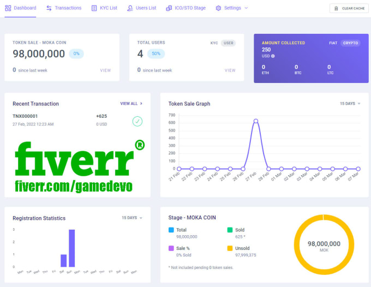The width and height of the screenshot is (371, 287).
Task: Click the LTC amount value
Action: 329,67
